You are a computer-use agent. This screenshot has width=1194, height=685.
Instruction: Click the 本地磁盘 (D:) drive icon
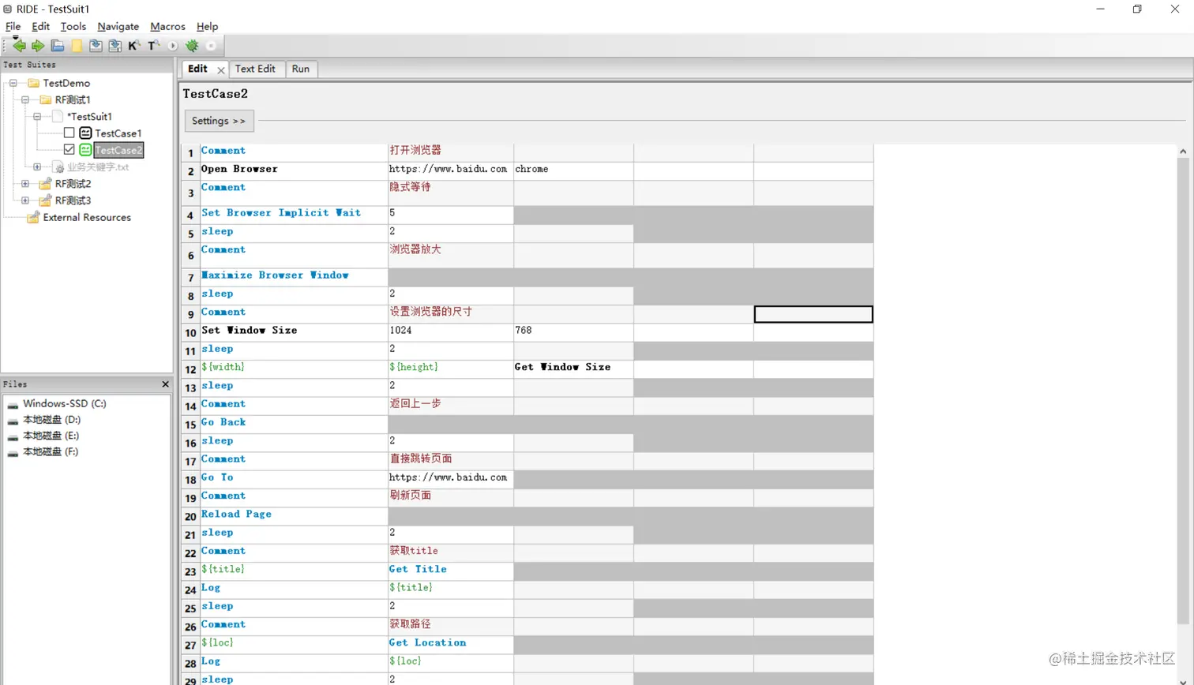pos(13,421)
